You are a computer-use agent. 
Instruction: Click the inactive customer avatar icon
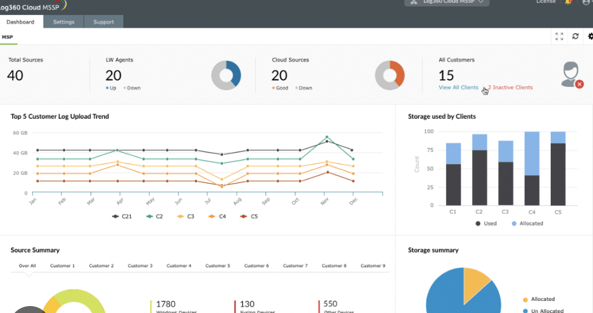point(572,75)
